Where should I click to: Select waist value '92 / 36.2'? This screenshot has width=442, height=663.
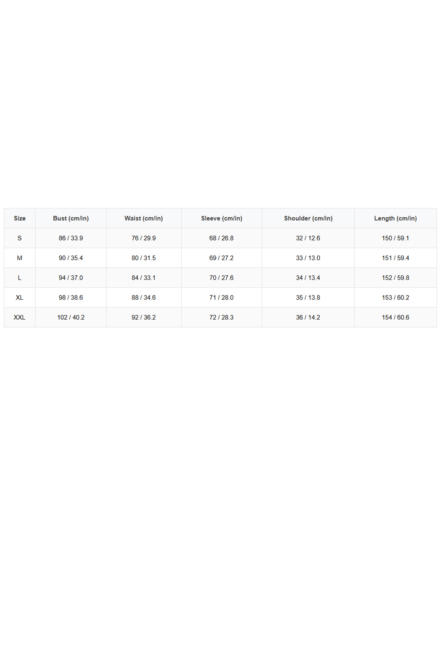[143, 318]
